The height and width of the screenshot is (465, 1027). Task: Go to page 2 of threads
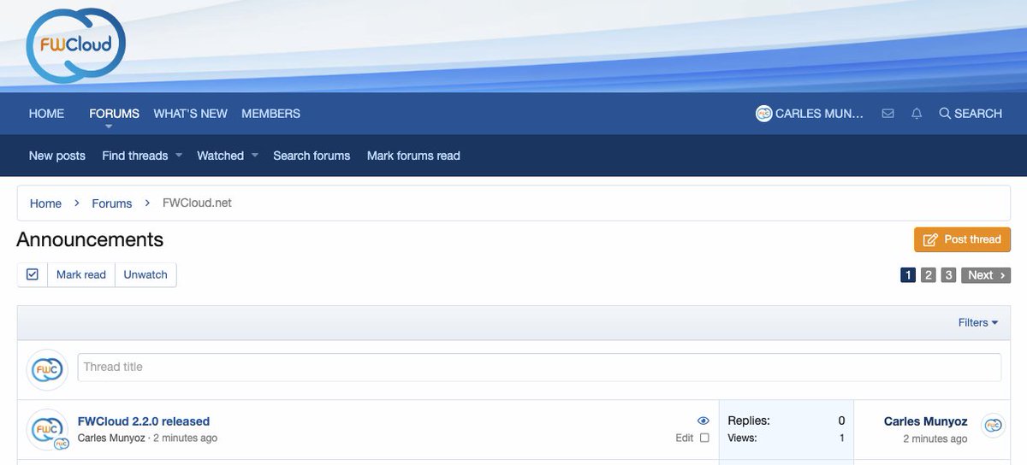point(929,275)
